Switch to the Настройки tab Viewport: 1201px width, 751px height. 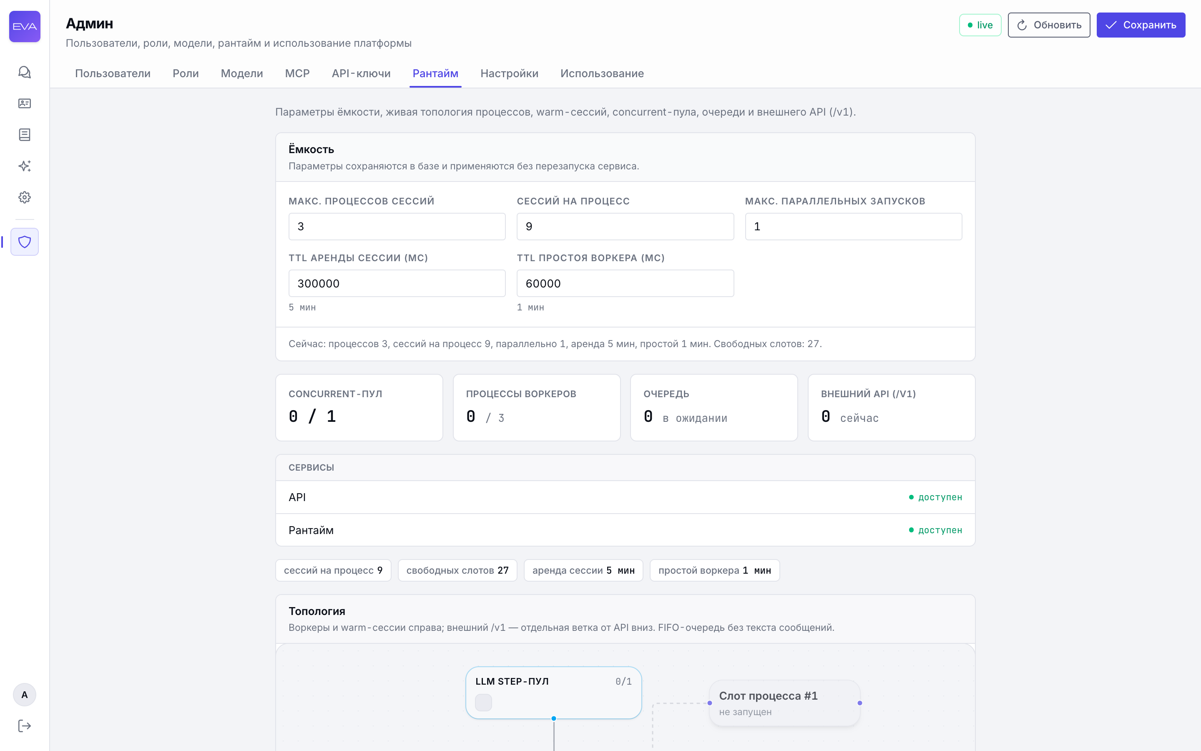coord(509,73)
